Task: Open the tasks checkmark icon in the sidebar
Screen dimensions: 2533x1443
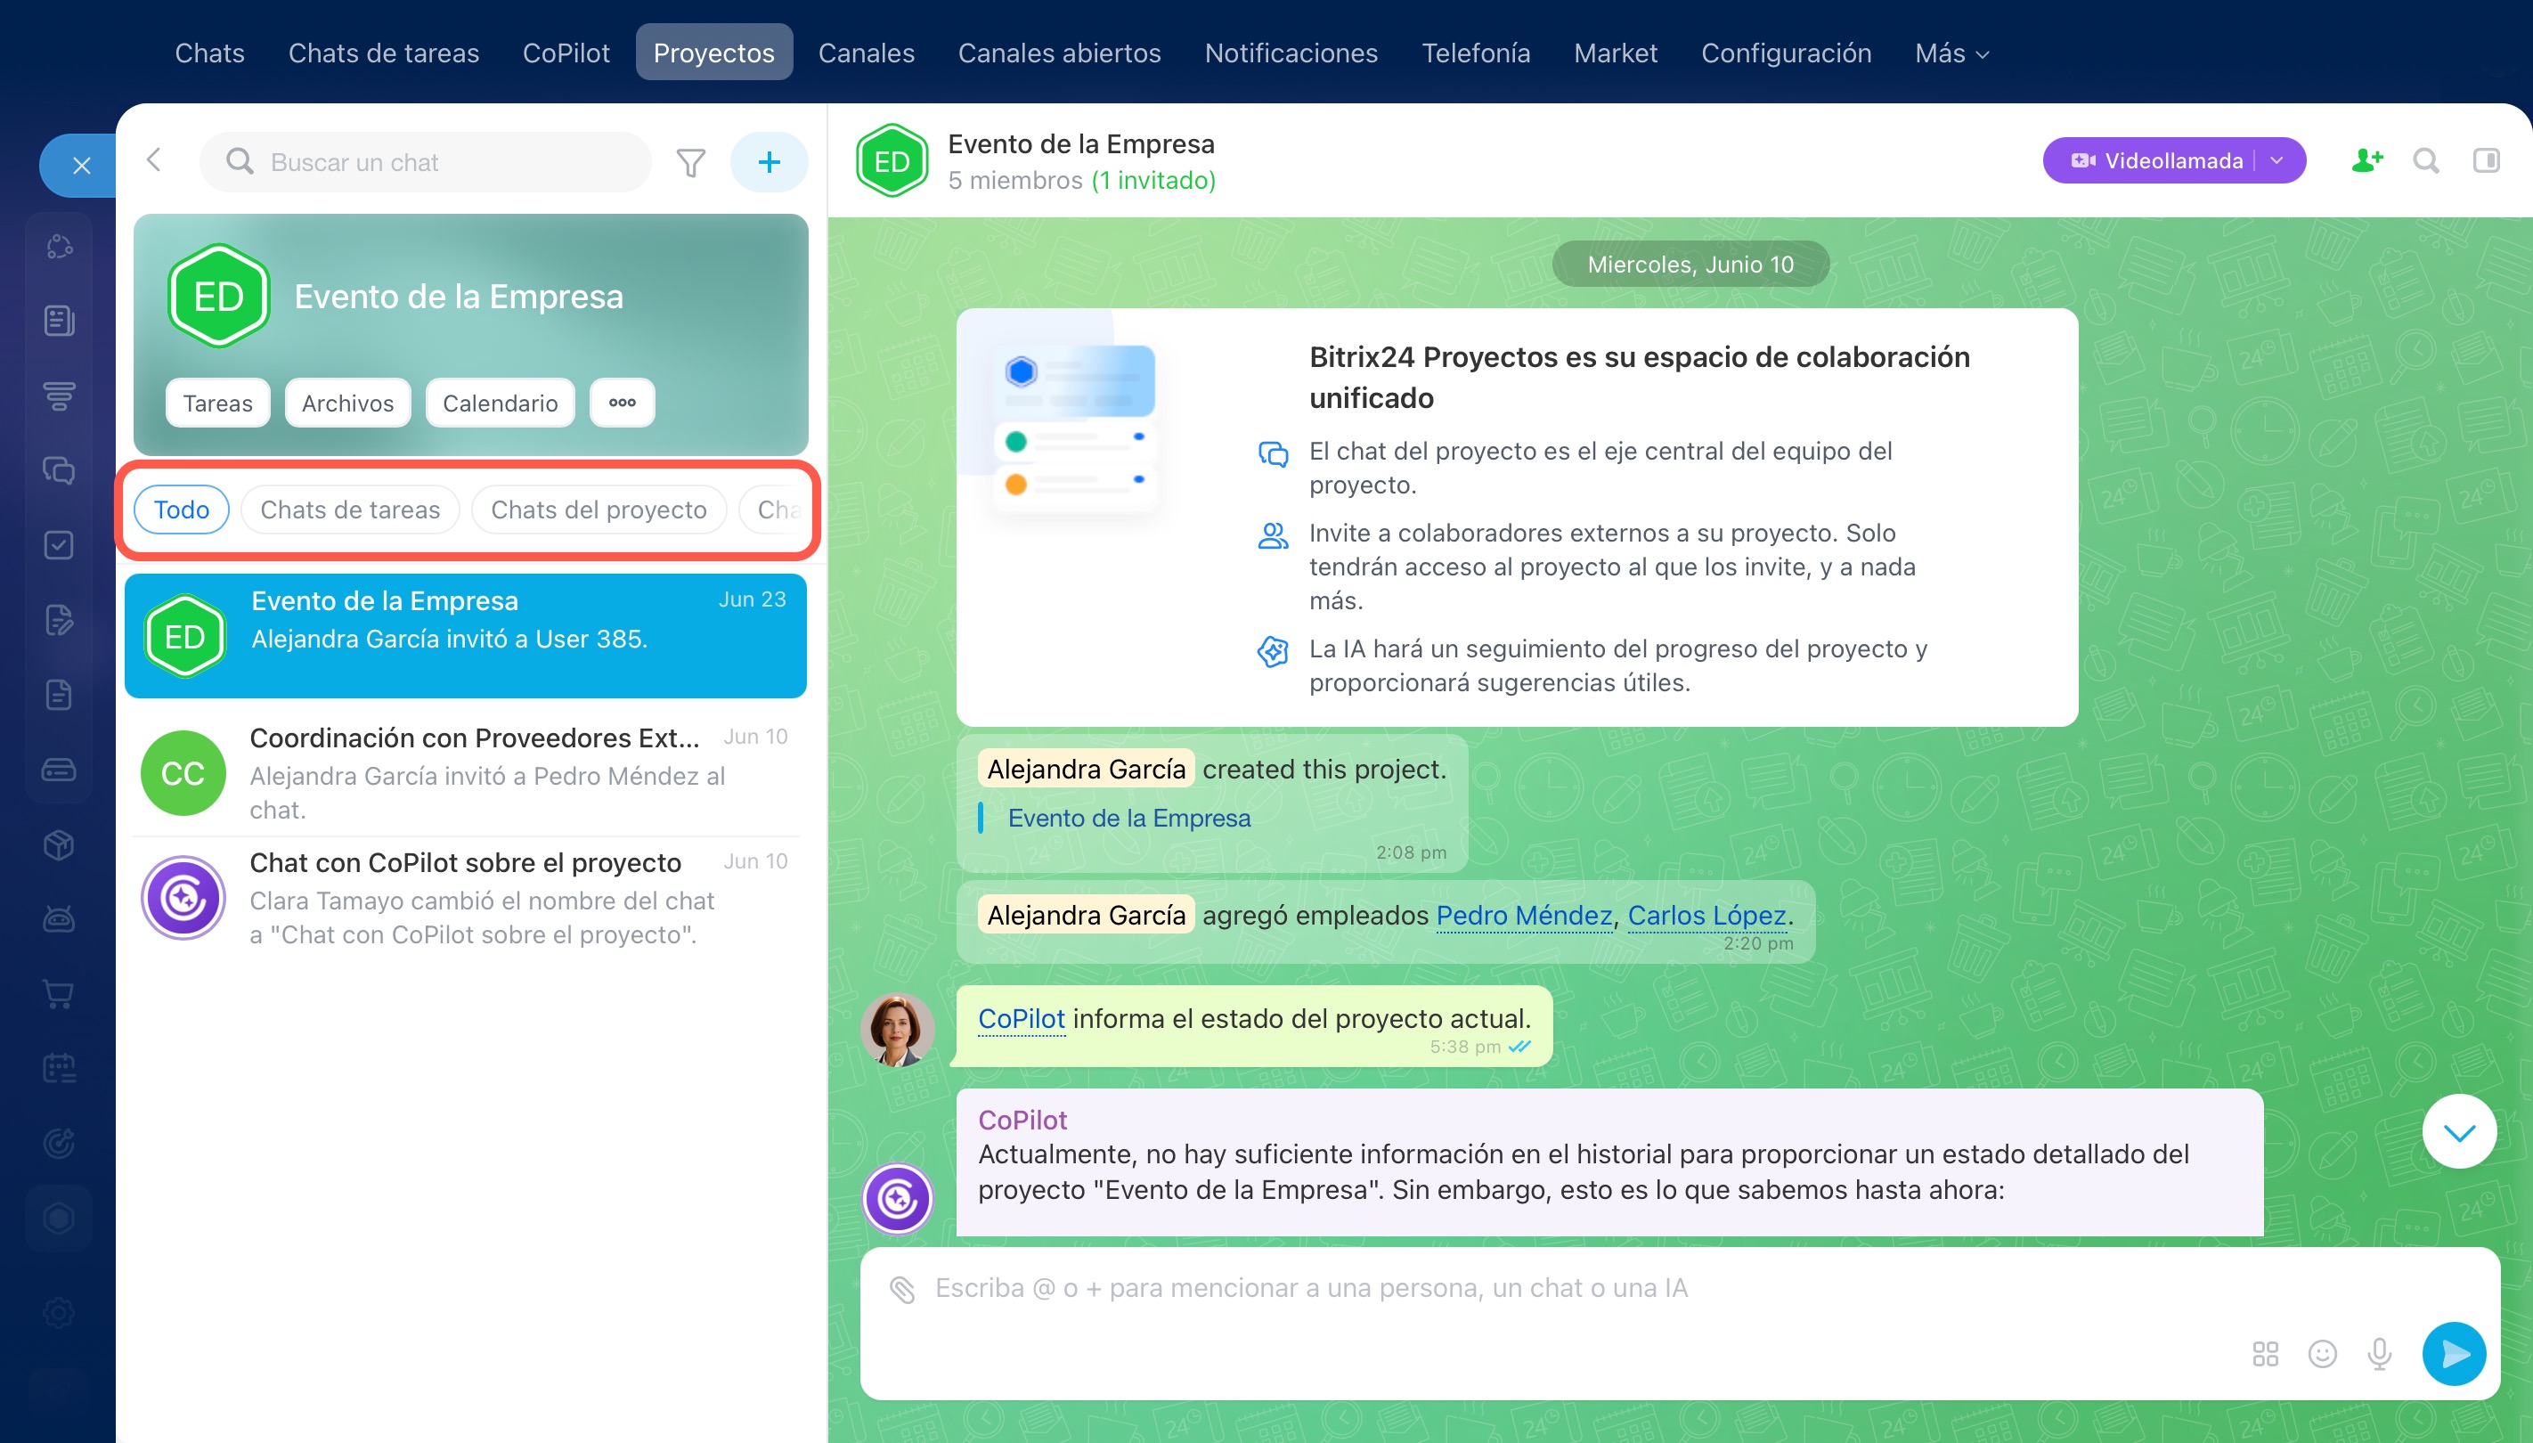Action: [60, 545]
